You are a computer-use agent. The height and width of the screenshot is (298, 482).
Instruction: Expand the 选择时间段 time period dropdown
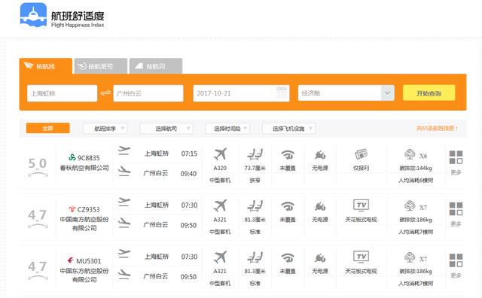227,129
